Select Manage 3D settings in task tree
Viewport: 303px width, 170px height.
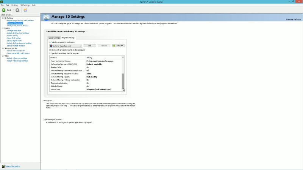15,23
